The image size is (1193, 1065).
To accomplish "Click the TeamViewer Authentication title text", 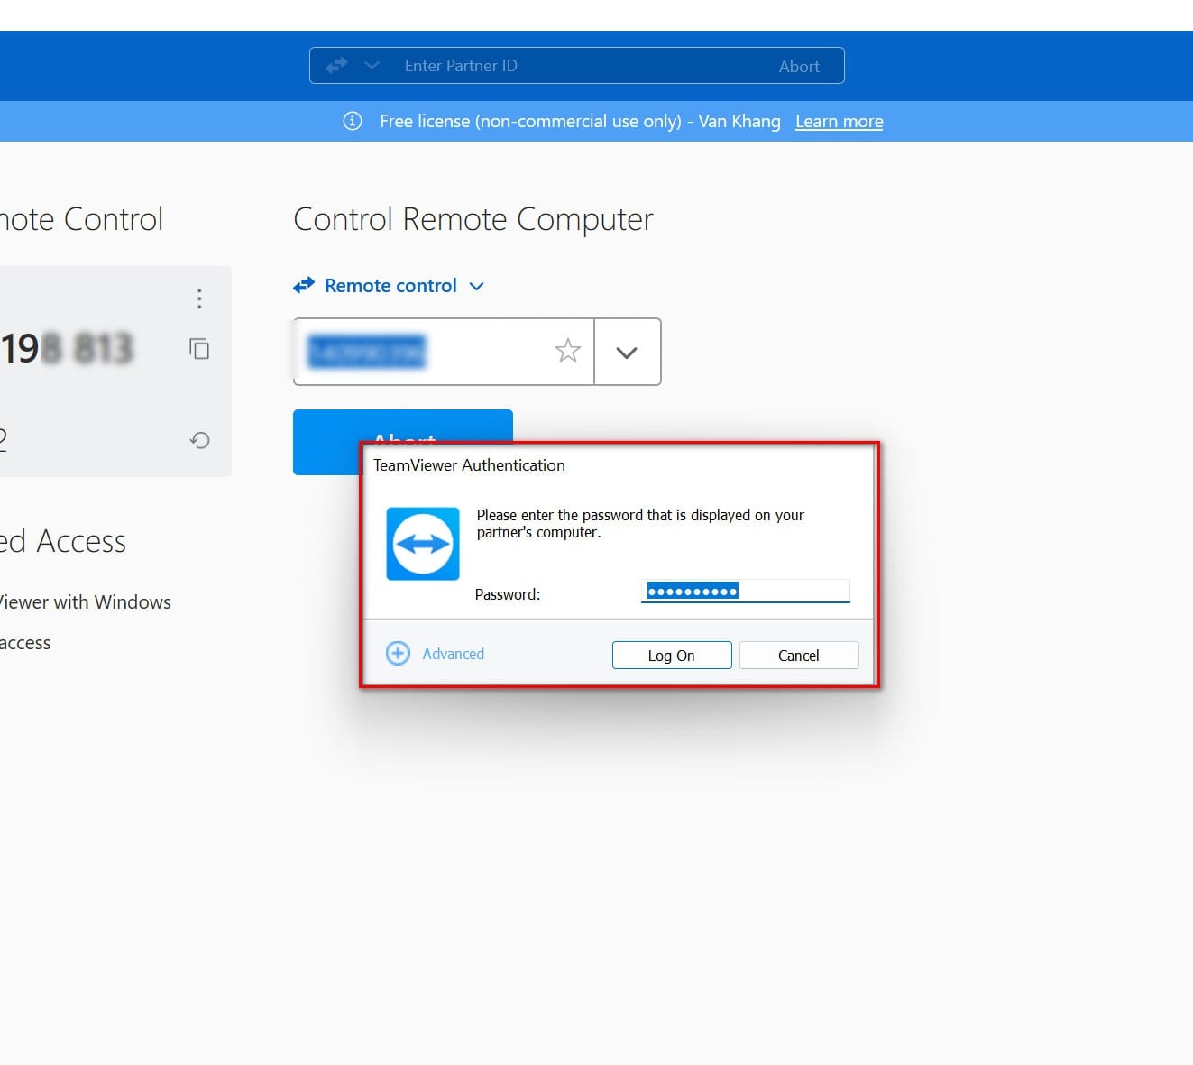I will (x=469, y=465).
